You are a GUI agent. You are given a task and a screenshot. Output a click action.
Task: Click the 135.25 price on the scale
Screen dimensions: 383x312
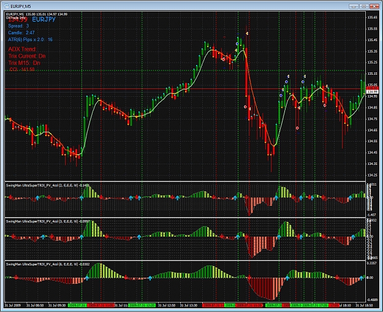(x=372, y=63)
